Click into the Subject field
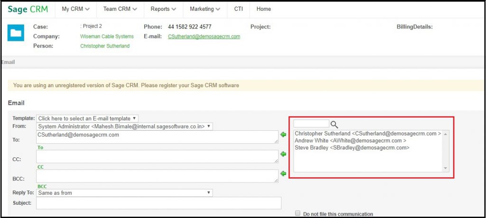The height and width of the screenshot is (218, 486). click(x=159, y=203)
